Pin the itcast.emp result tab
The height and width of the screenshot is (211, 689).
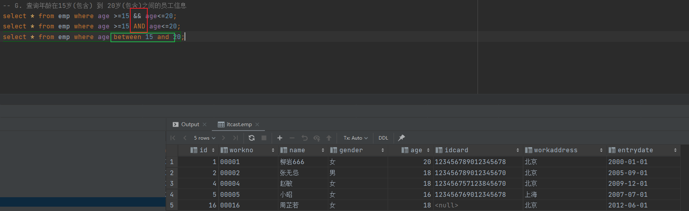[402, 138]
